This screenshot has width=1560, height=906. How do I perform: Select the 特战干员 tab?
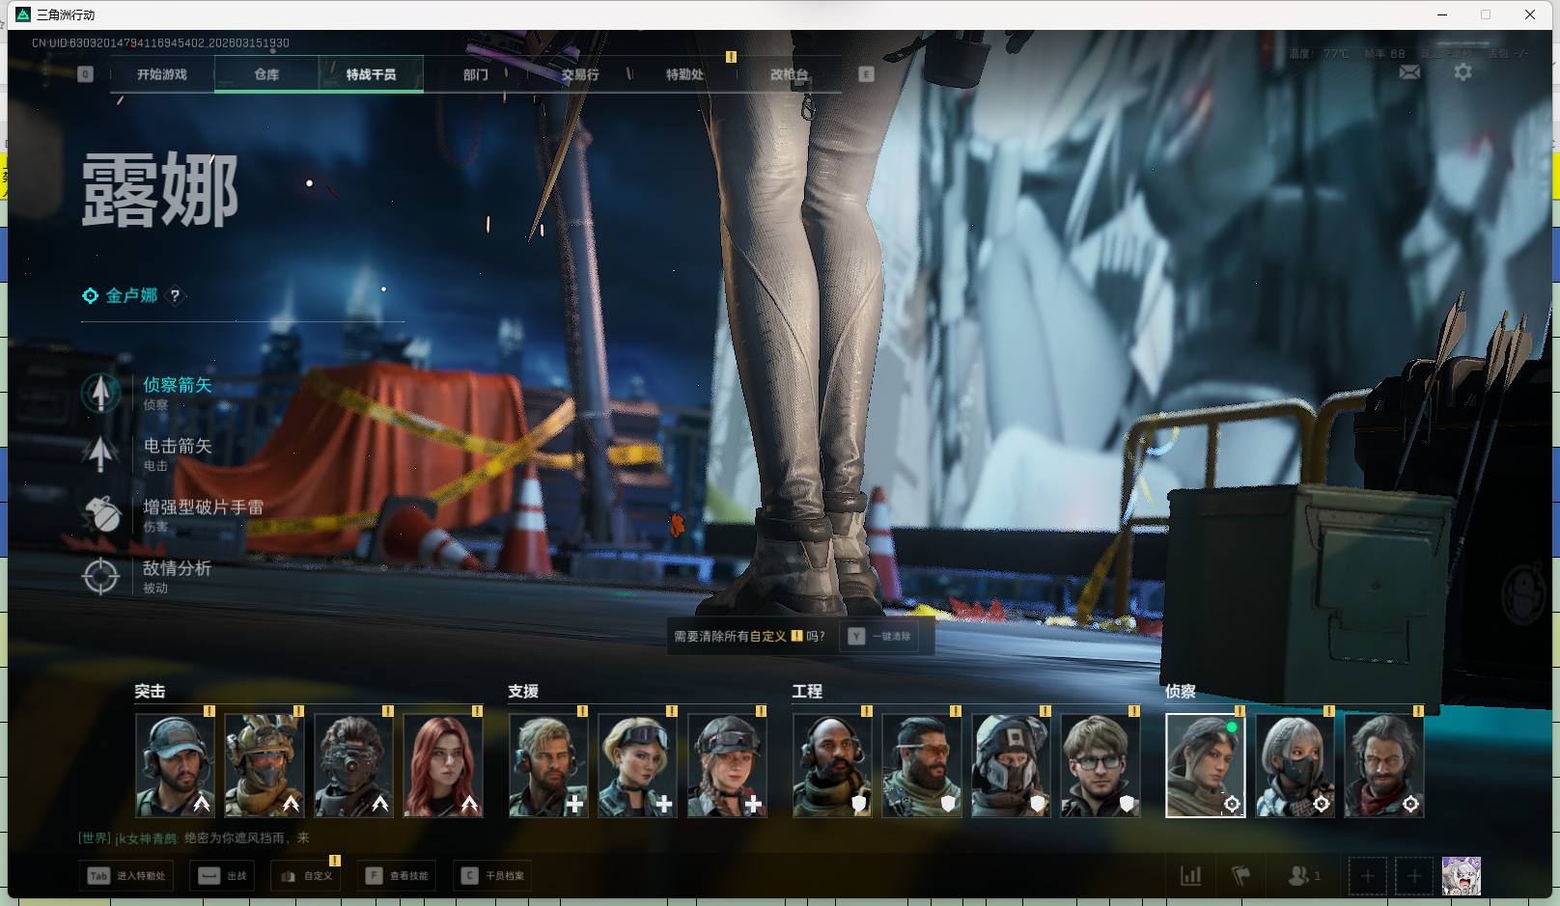(371, 74)
